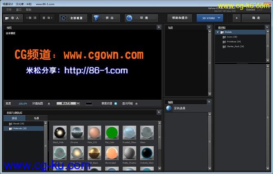Viewport: 273px width, 174px height.
Task: Click the 100.0% brightness value
Action: 23,104
